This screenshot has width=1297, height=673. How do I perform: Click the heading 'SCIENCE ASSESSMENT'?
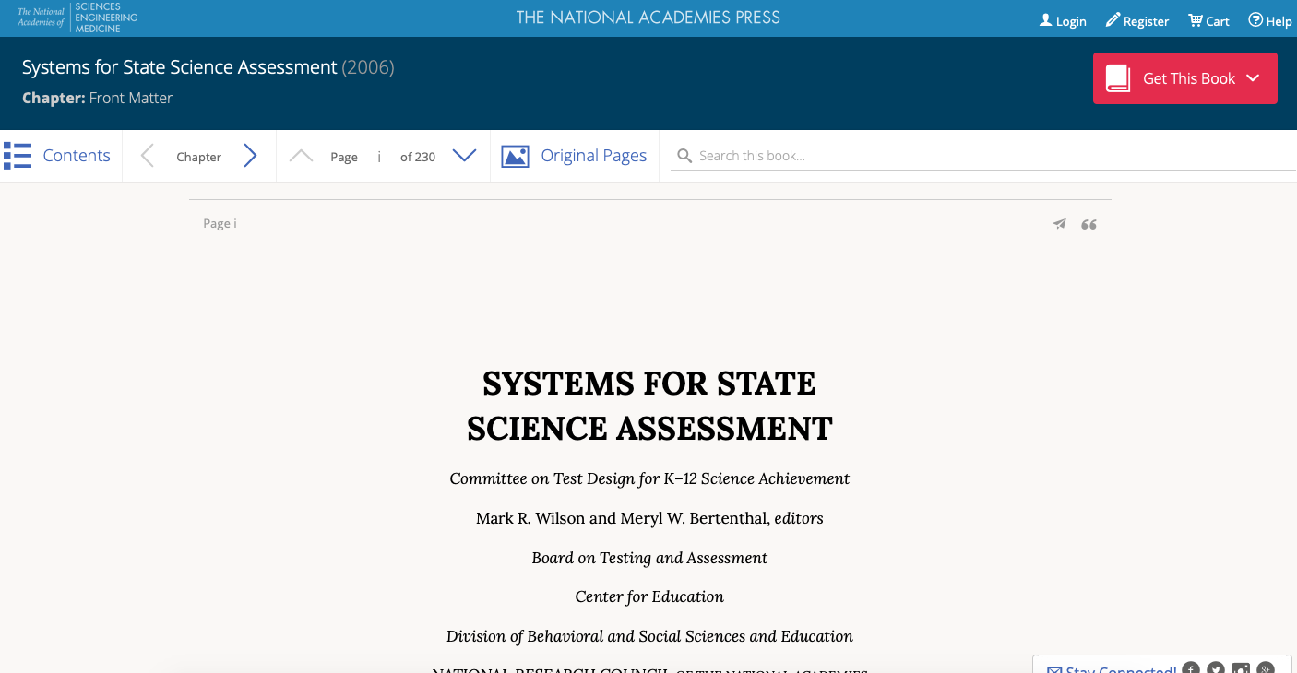649,429
